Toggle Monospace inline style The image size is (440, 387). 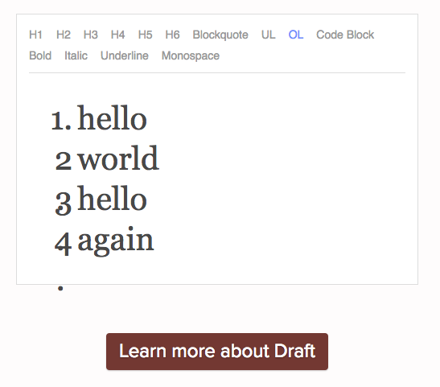coord(191,56)
